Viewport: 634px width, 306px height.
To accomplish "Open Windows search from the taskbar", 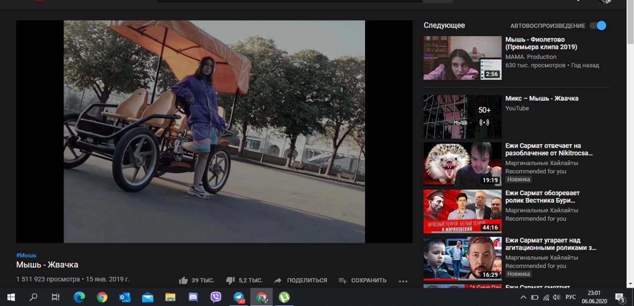I will pos(34,297).
